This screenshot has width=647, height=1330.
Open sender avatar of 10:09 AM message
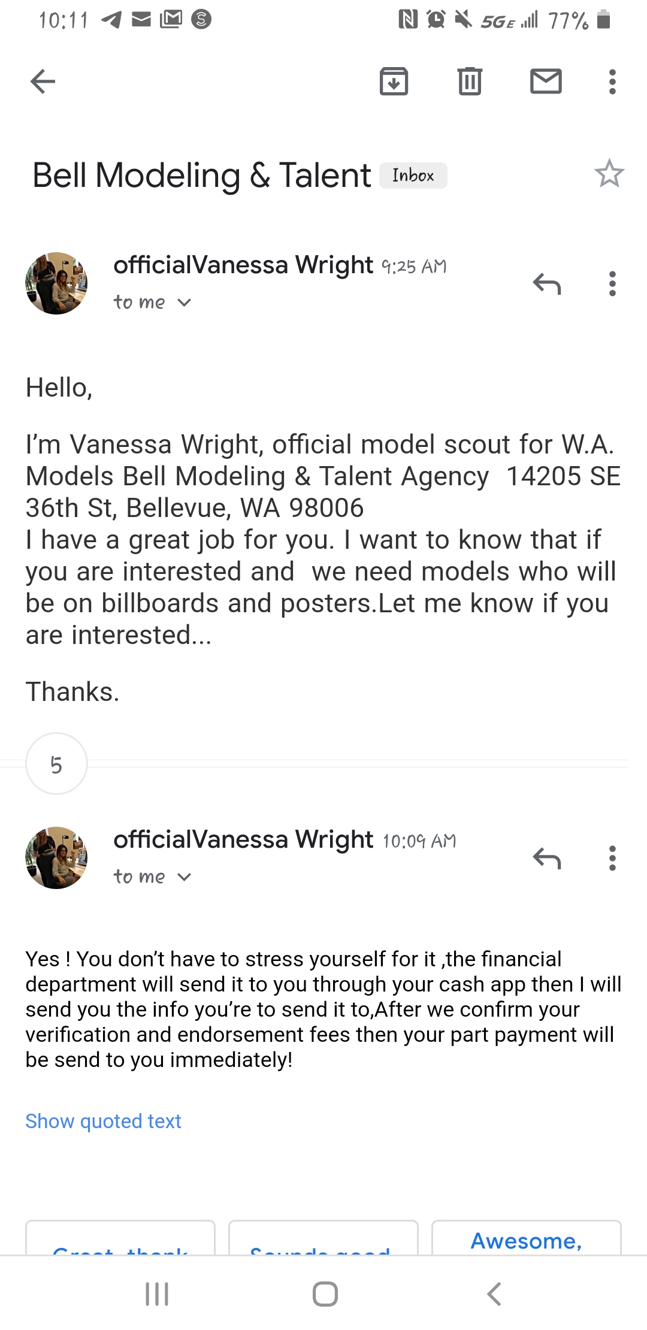56,858
